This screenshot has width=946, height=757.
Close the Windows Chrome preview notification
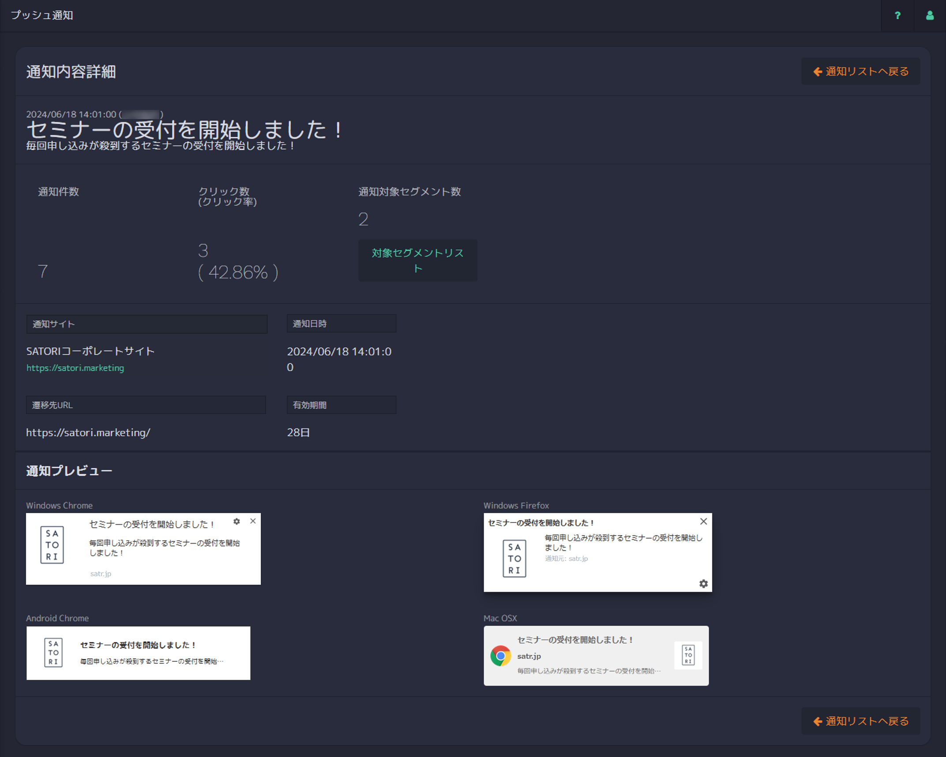(x=253, y=521)
